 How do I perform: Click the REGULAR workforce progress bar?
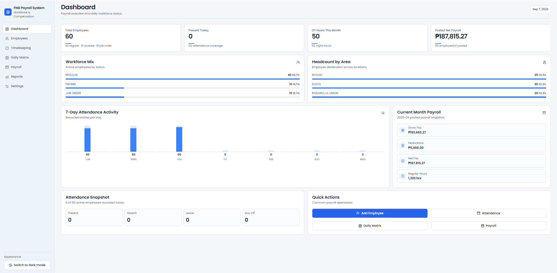(183, 79)
